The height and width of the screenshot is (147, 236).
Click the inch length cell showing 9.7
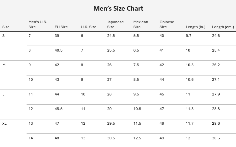tap(189, 36)
